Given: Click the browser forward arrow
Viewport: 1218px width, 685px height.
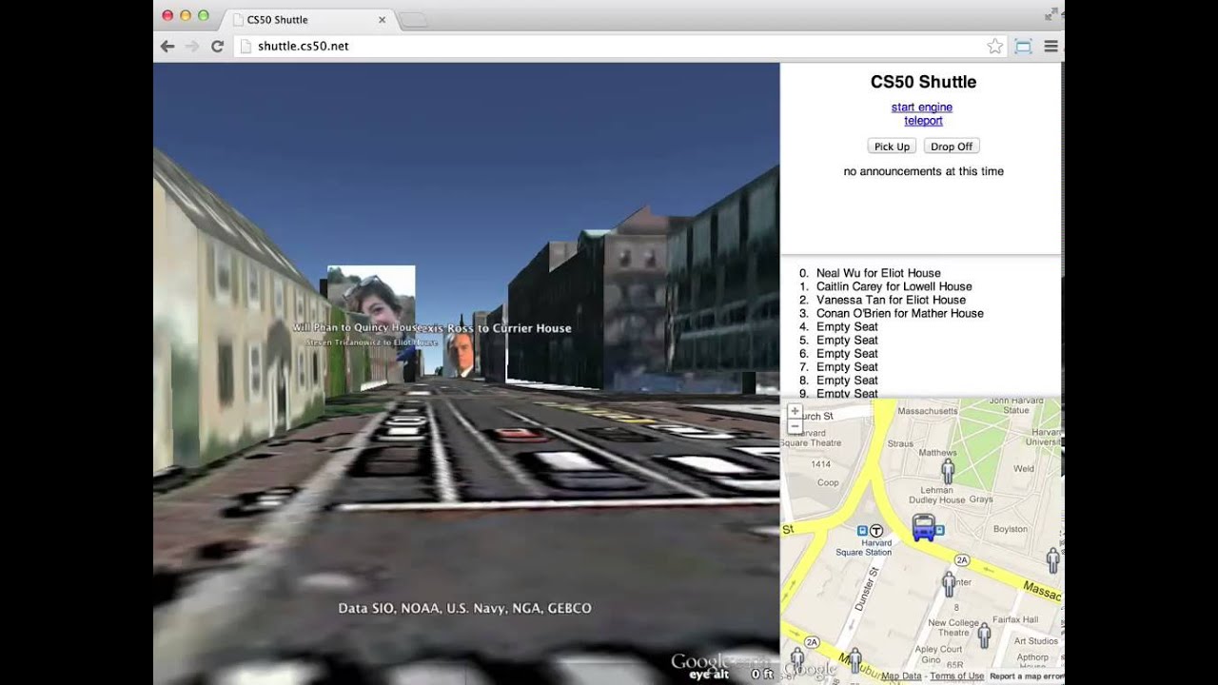Looking at the screenshot, I should click(x=192, y=46).
